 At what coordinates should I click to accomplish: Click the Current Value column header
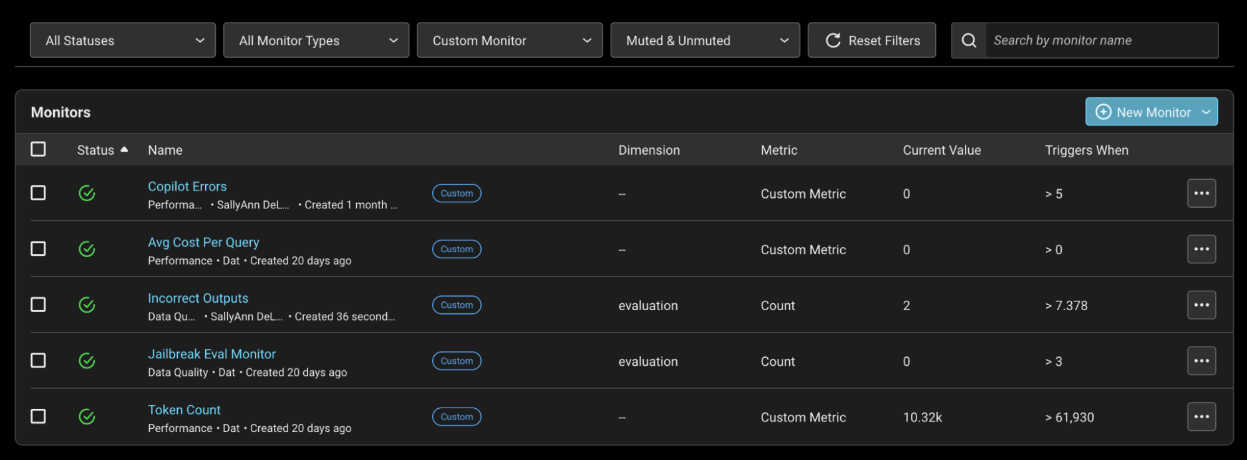tap(942, 150)
